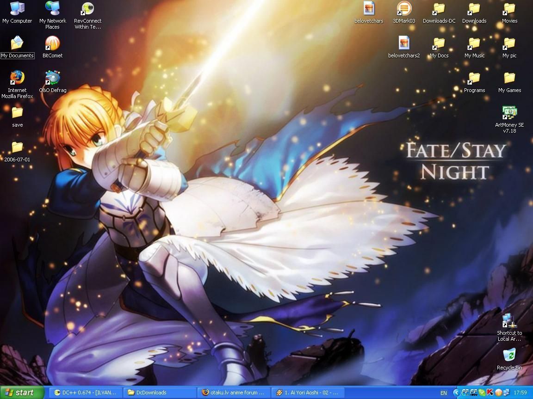
Task: Select the belovetchars2 image file
Action: pyautogui.click(x=404, y=47)
